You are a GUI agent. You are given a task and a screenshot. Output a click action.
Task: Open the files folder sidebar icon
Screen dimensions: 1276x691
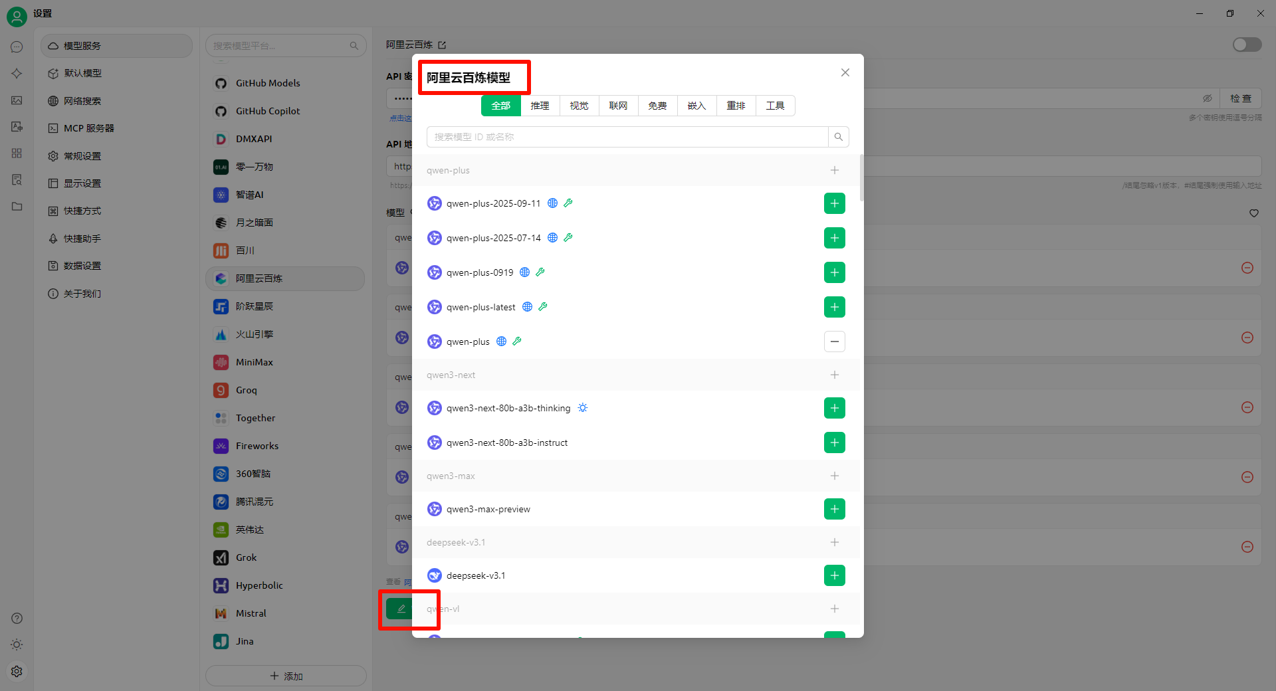coord(17,206)
